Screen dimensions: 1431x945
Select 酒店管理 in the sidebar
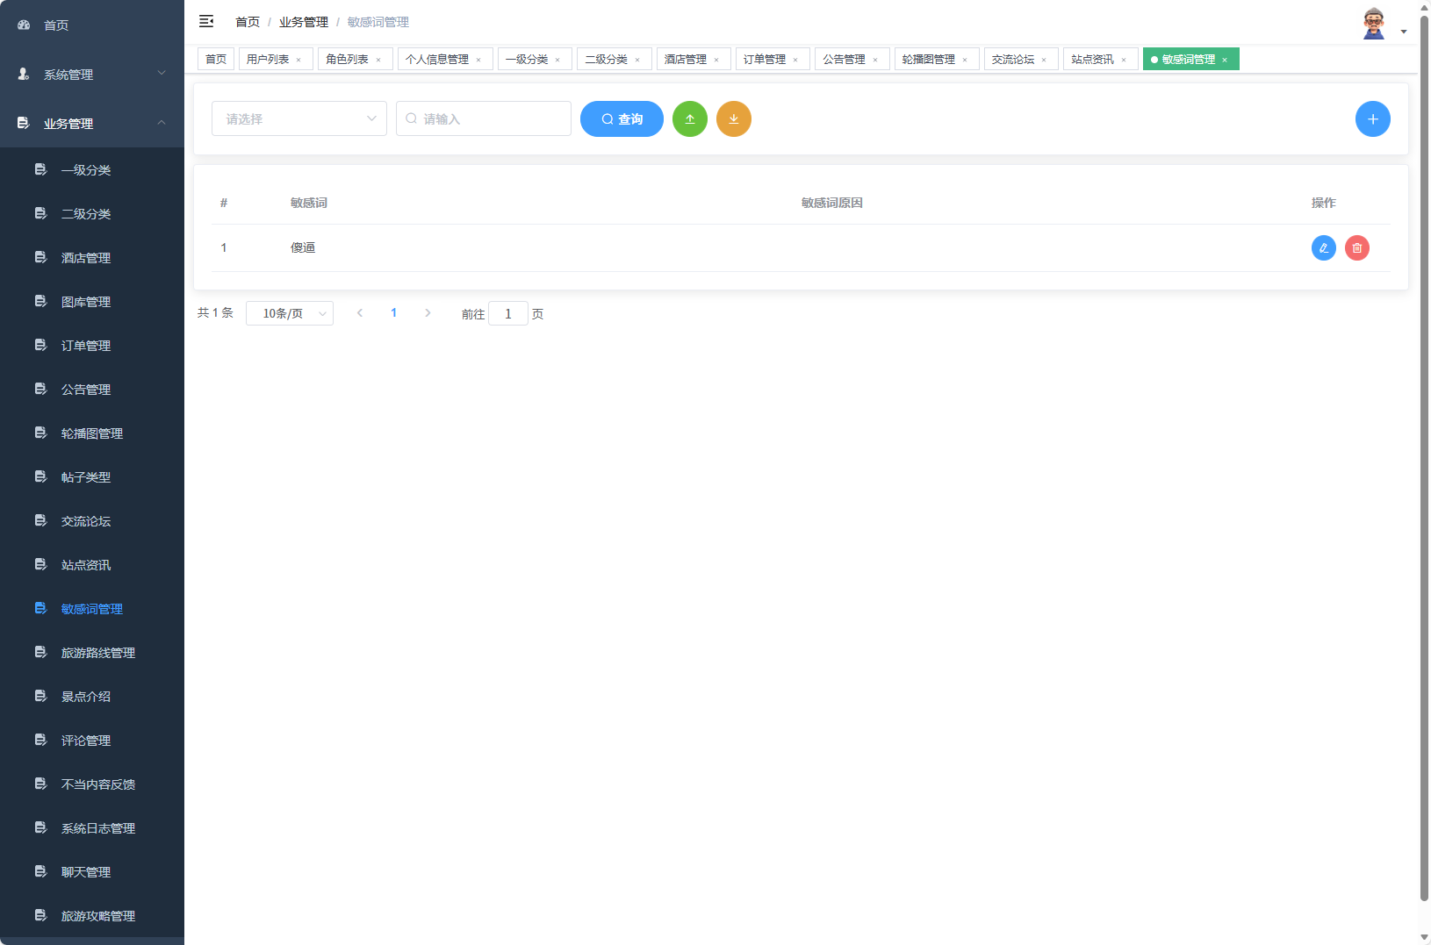(85, 257)
